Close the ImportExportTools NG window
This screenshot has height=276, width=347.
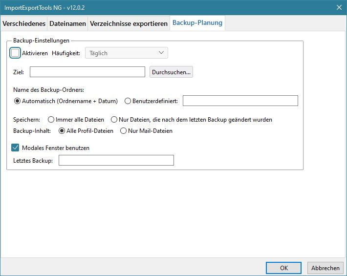(x=339, y=7)
